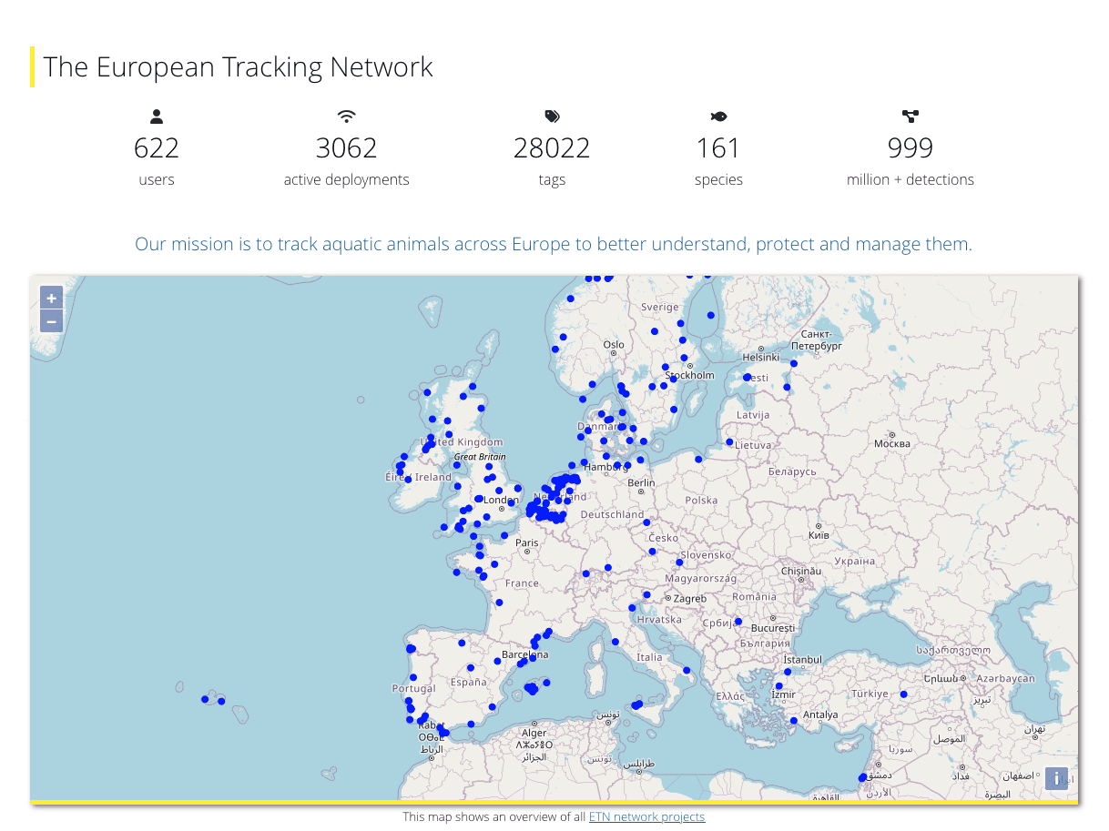Click the 622 users statistic
This screenshot has width=1109, height=831.
157,147
